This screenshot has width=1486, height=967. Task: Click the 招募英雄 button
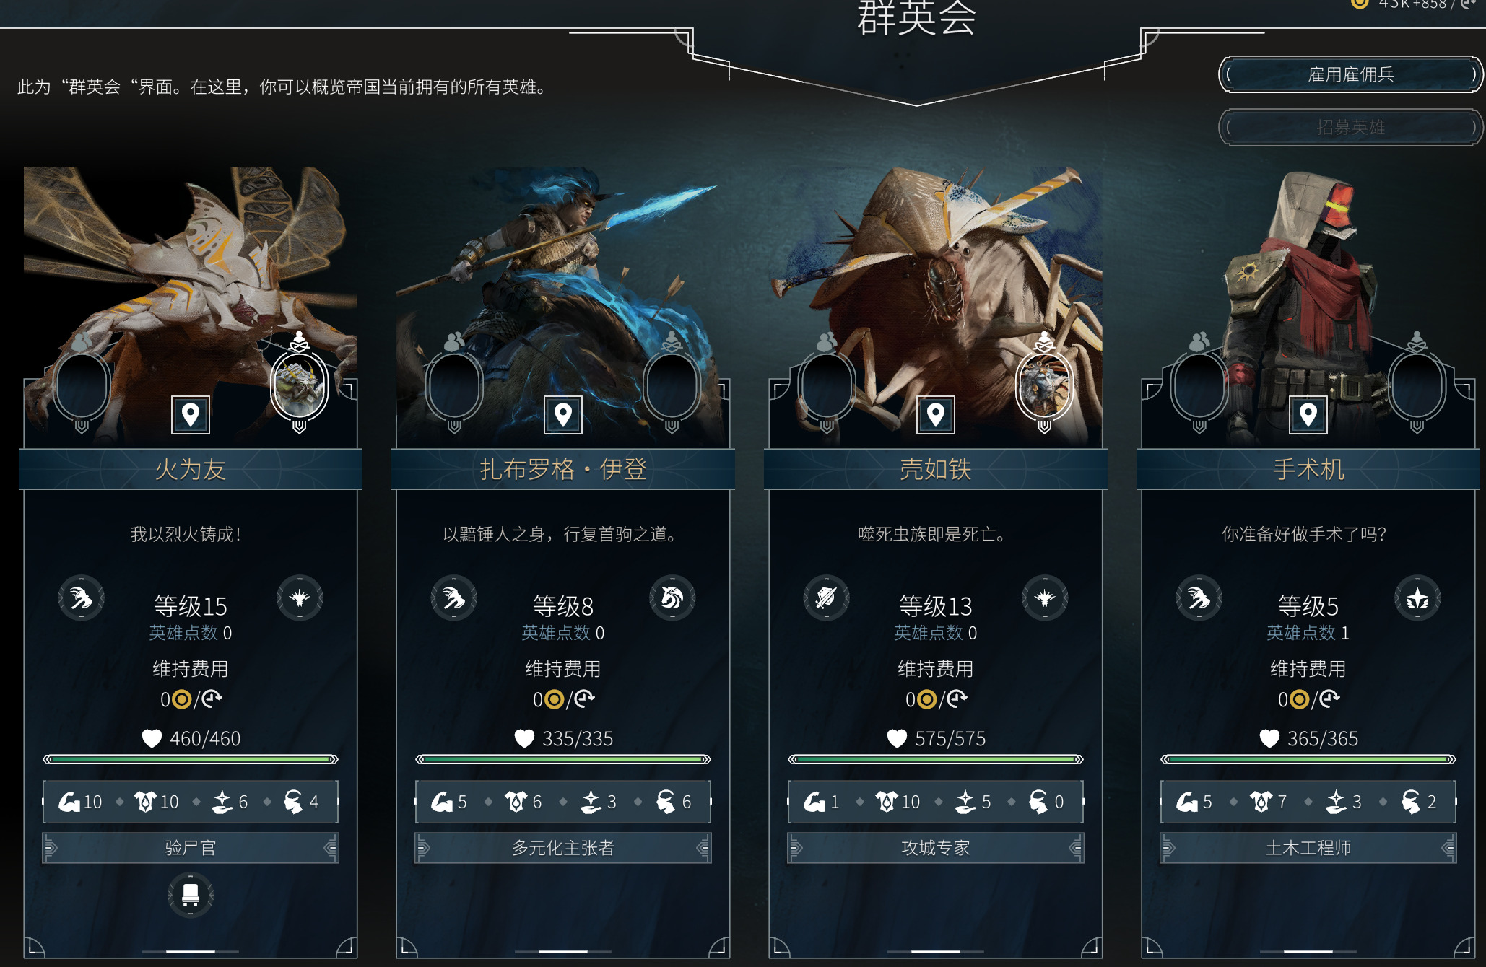1350,127
